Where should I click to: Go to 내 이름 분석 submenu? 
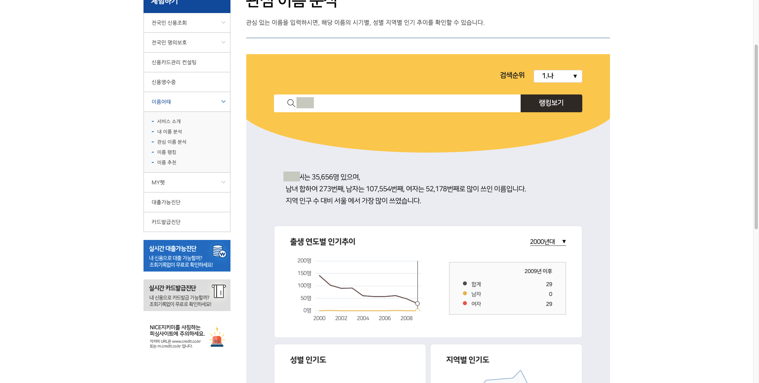click(x=170, y=132)
